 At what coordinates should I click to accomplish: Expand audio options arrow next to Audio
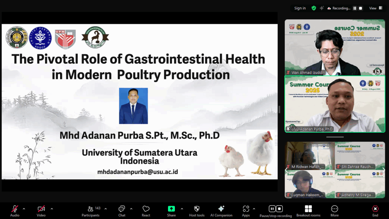pos(24,209)
